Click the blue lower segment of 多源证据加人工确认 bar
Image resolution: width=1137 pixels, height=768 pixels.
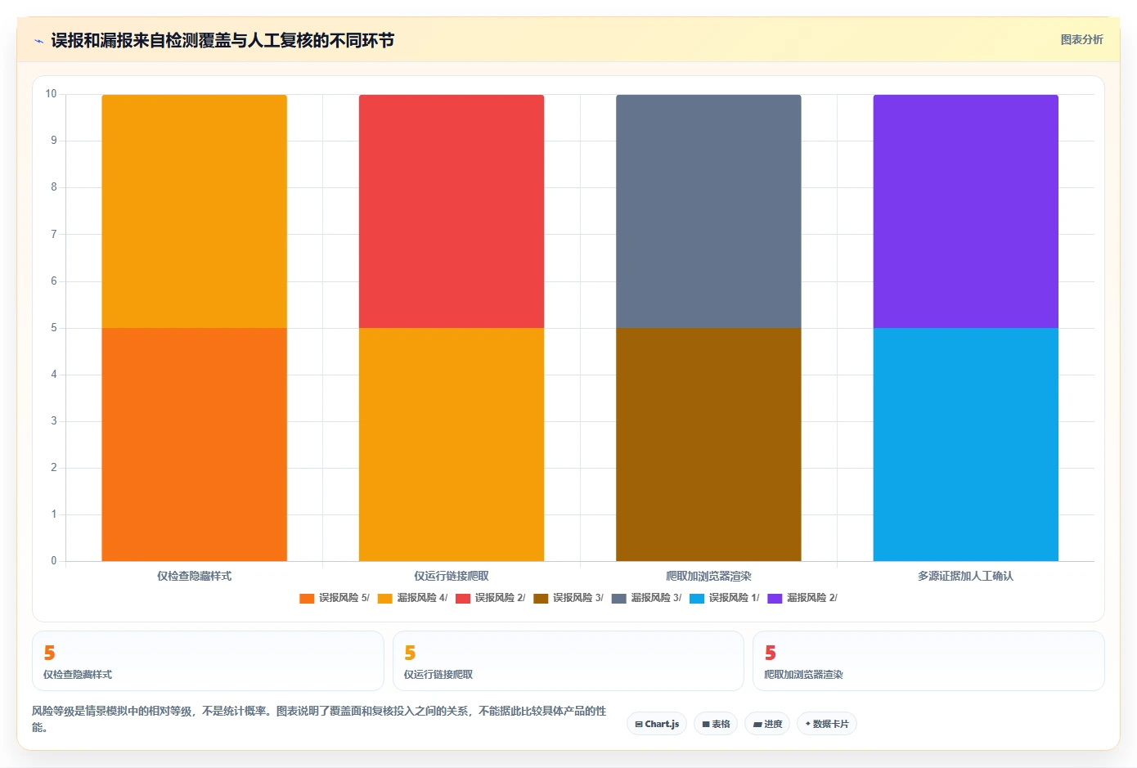pyautogui.click(x=966, y=444)
